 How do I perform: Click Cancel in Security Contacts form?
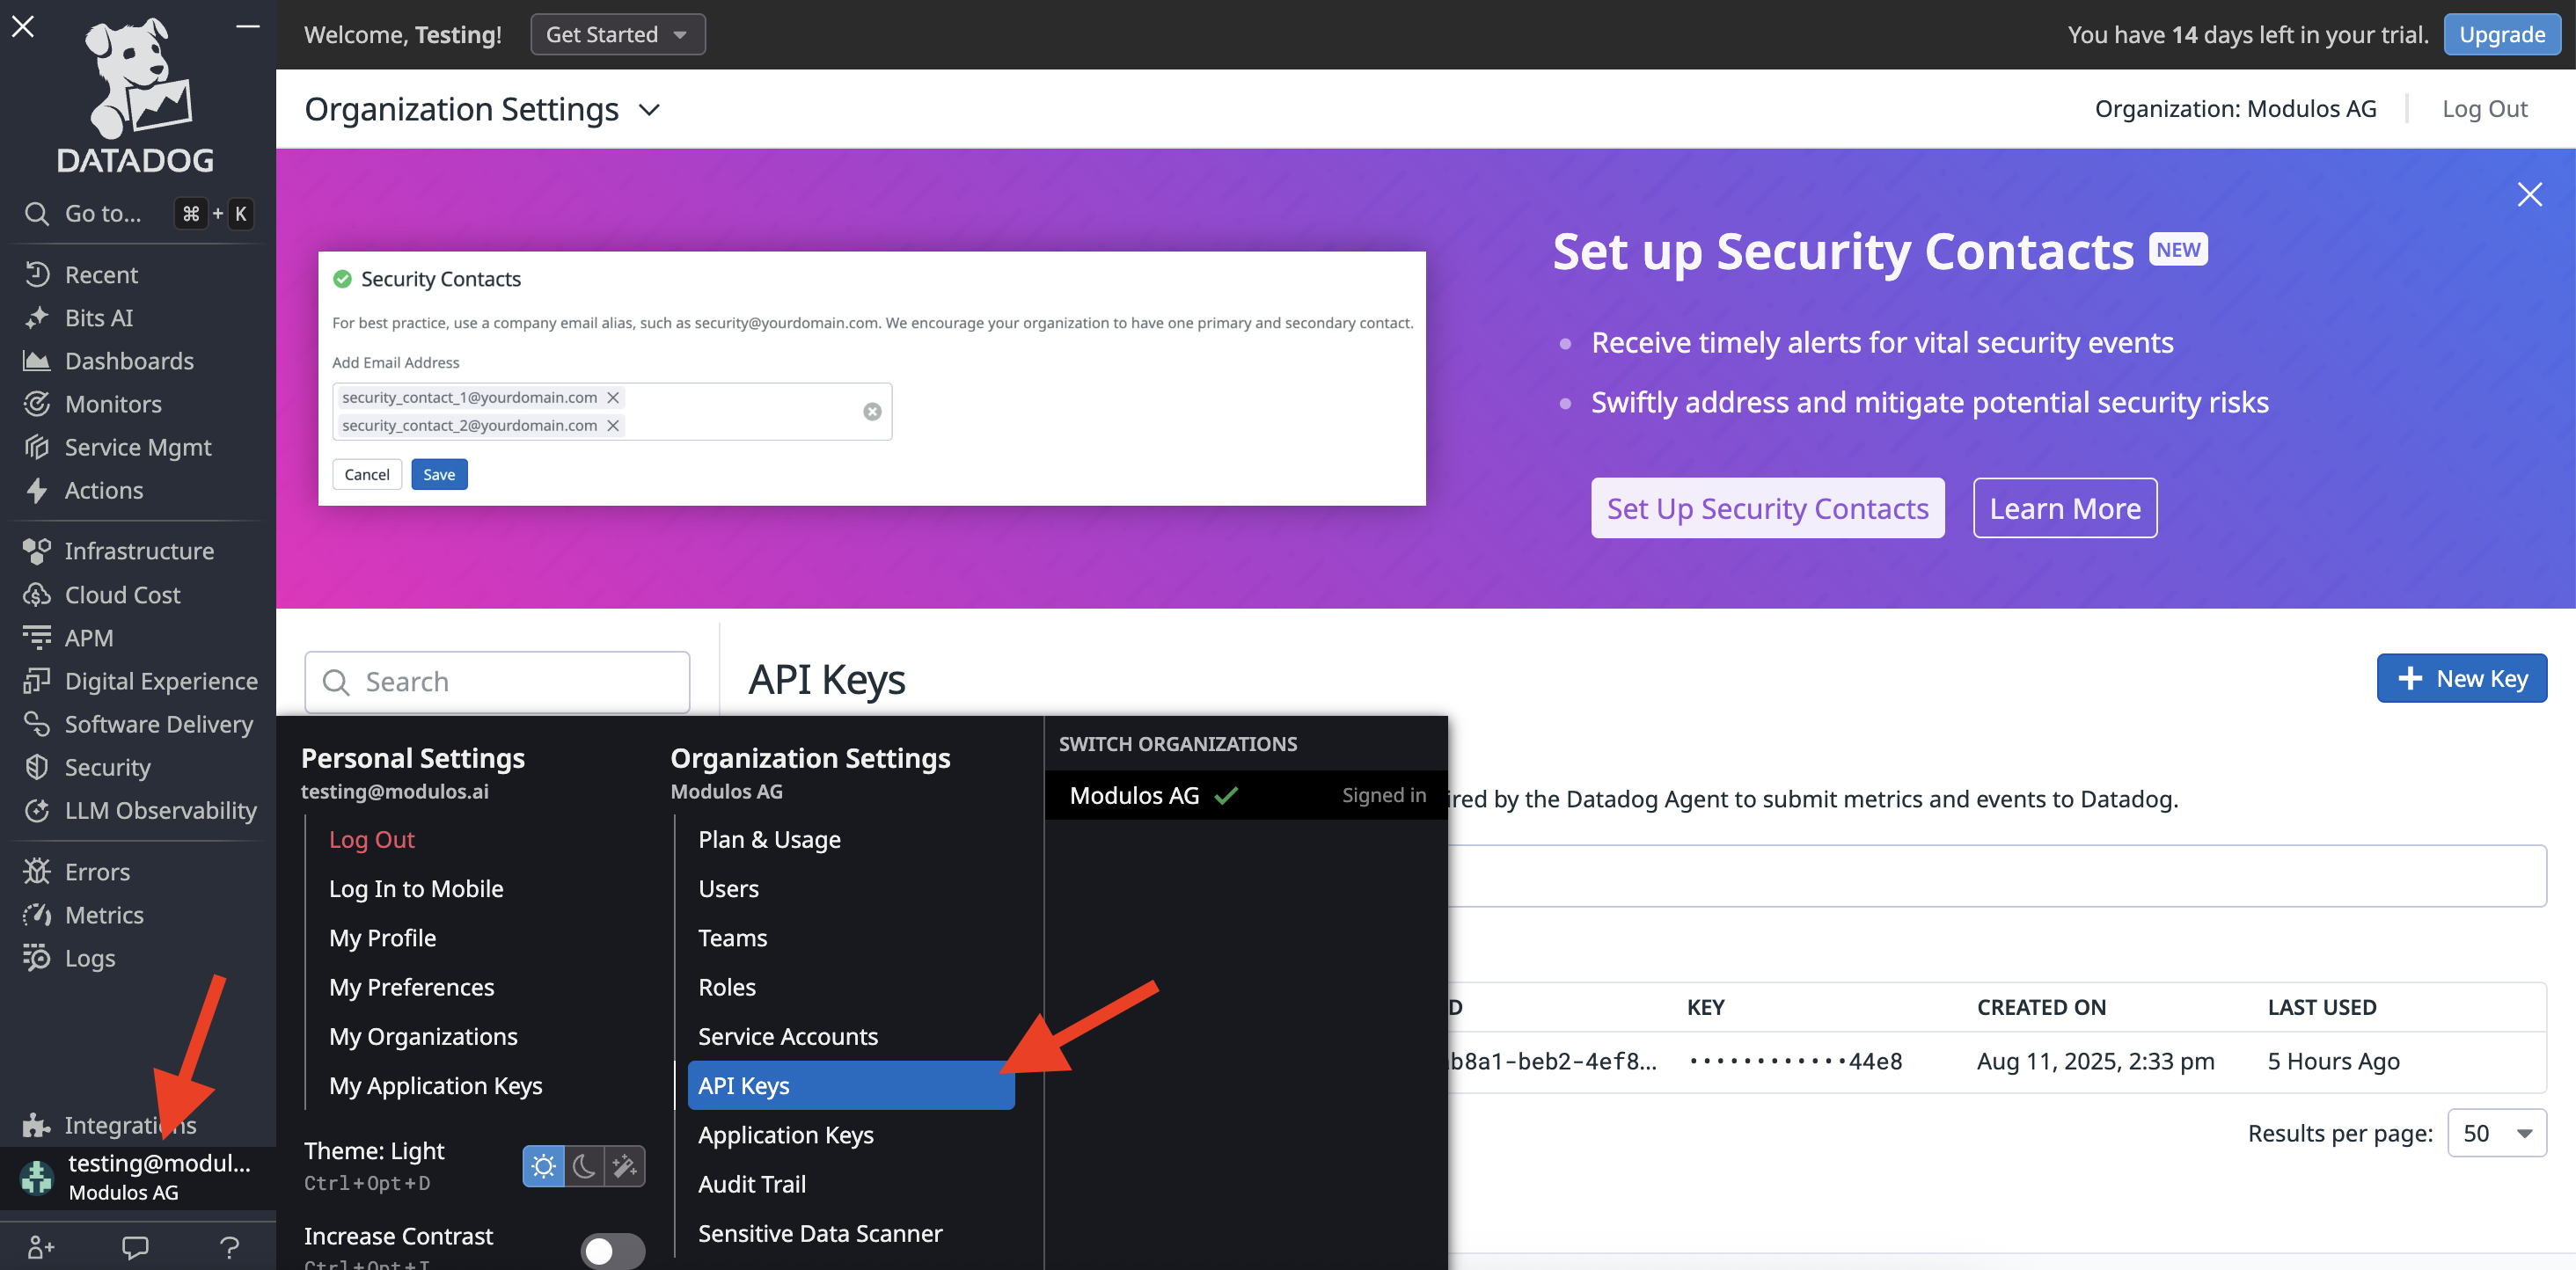click(x=367, y=474)
